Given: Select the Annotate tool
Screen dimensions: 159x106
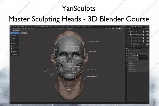Looking at the screenshot, I should click(15, 49).
